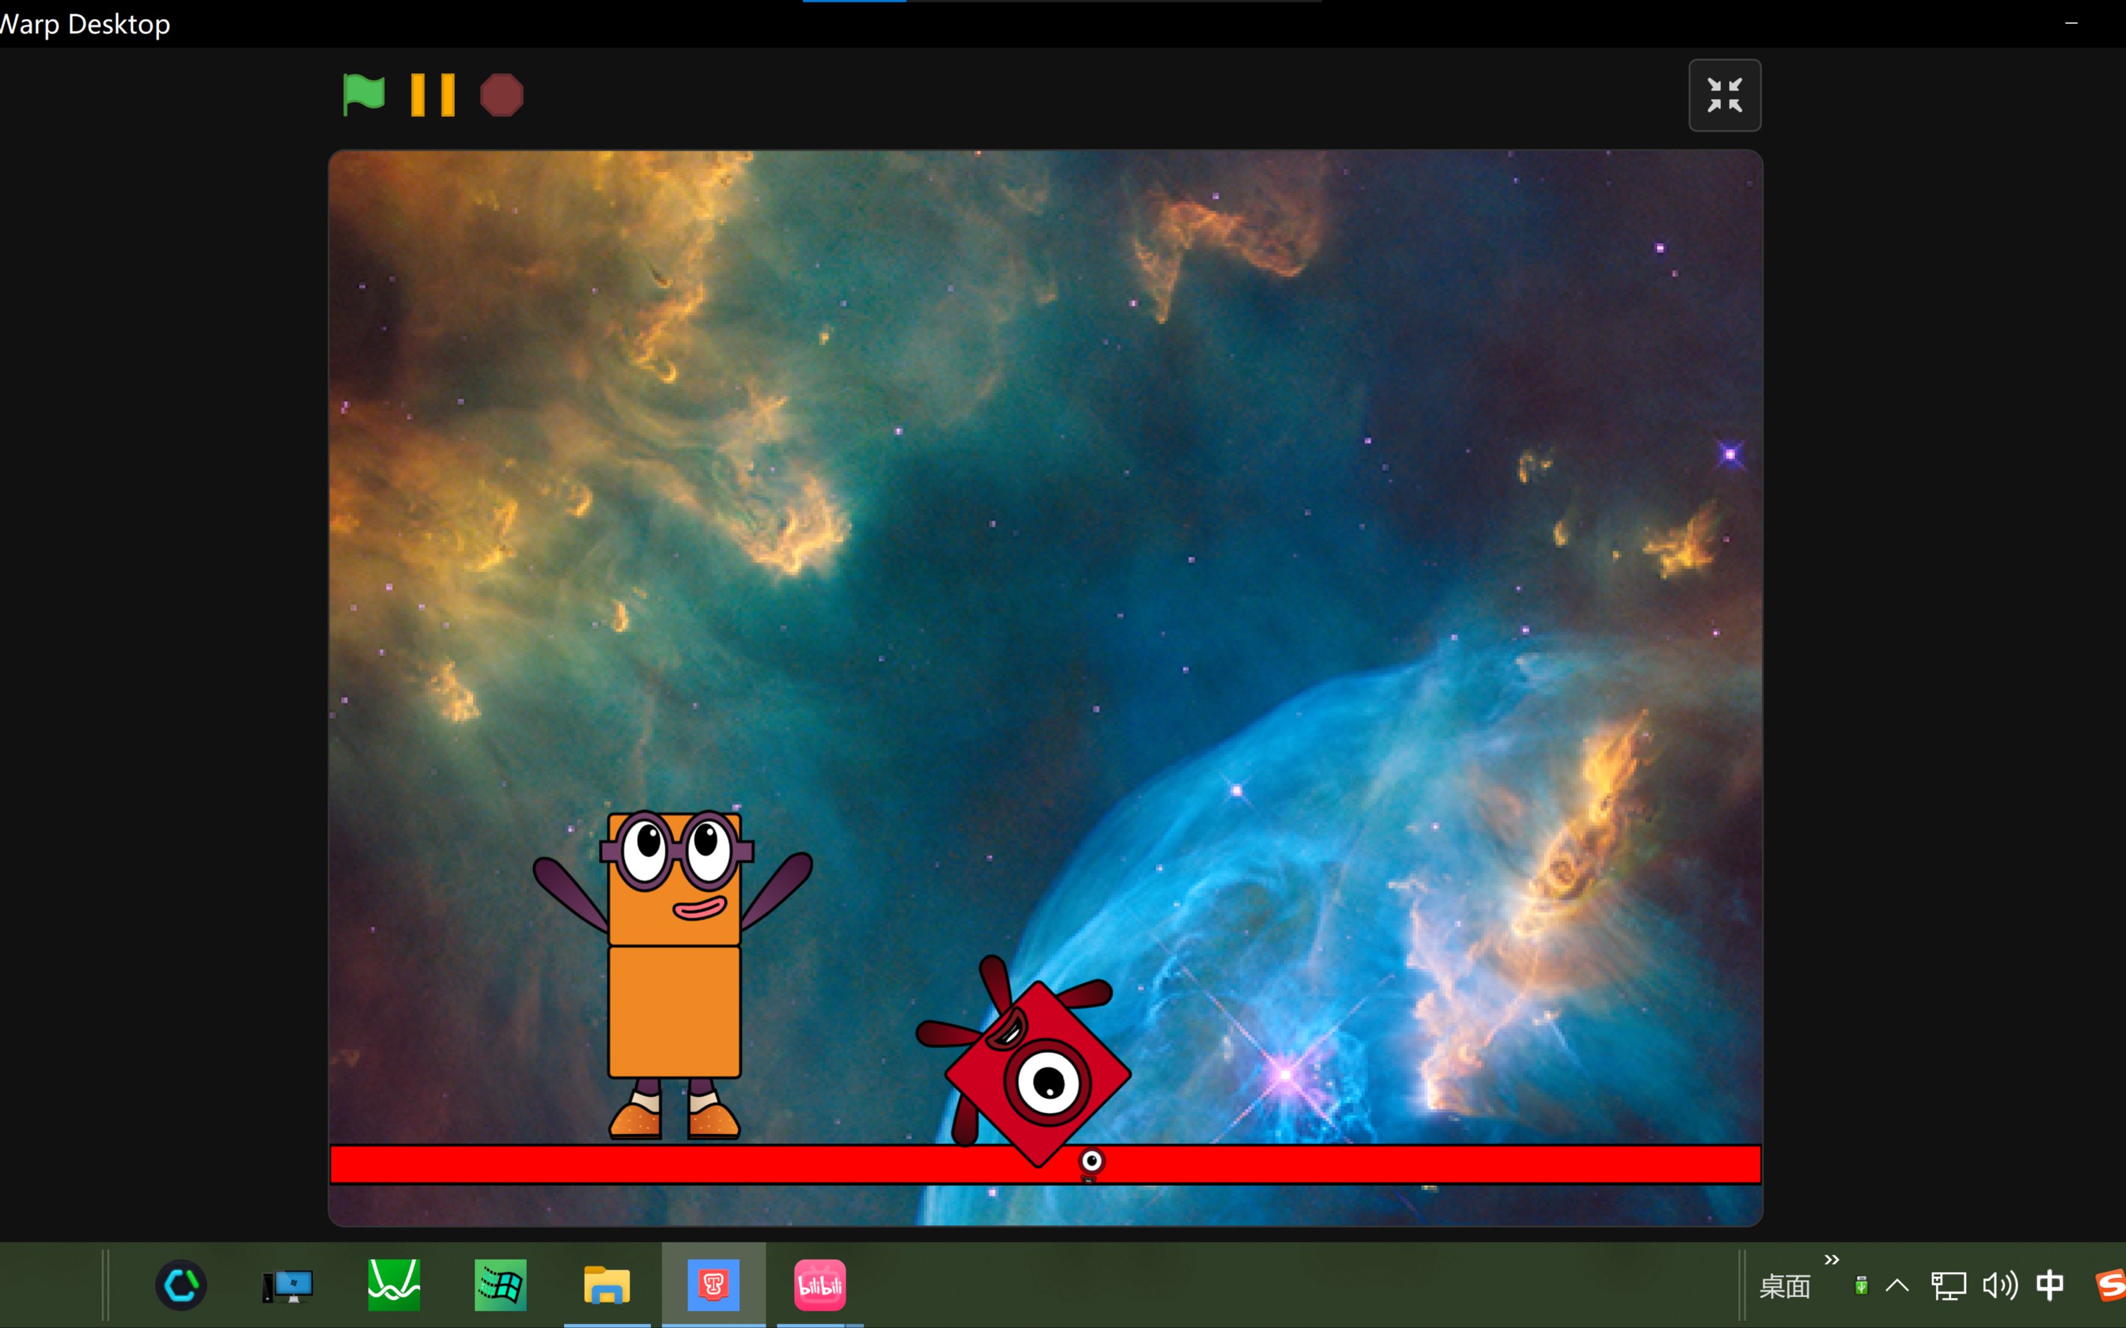Exit fullscreen using the collapse arrows button
The height and width of the screenshot is (1328, 2126).
click(x=1724, y=95)
